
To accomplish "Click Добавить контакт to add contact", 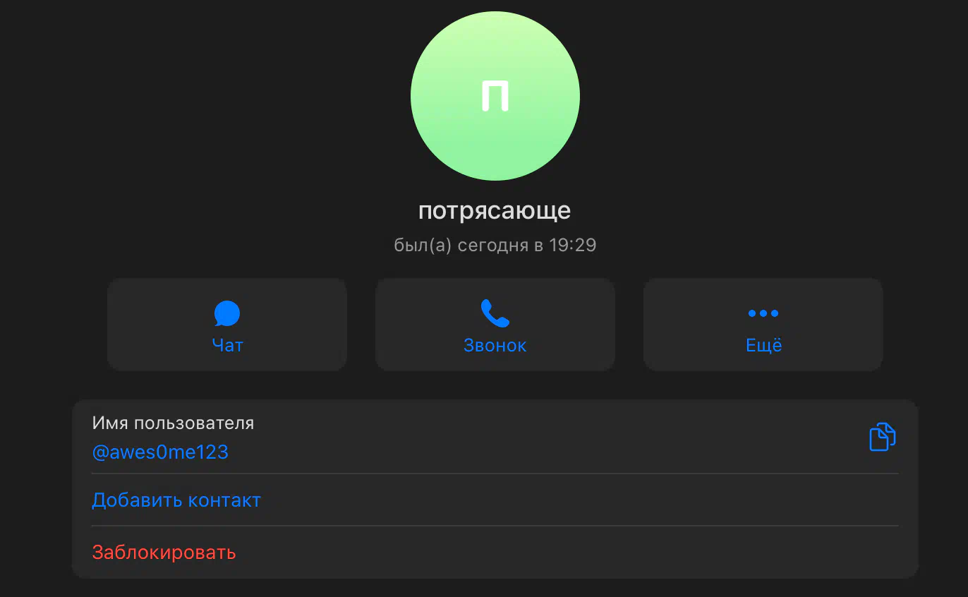I will 176,500.
